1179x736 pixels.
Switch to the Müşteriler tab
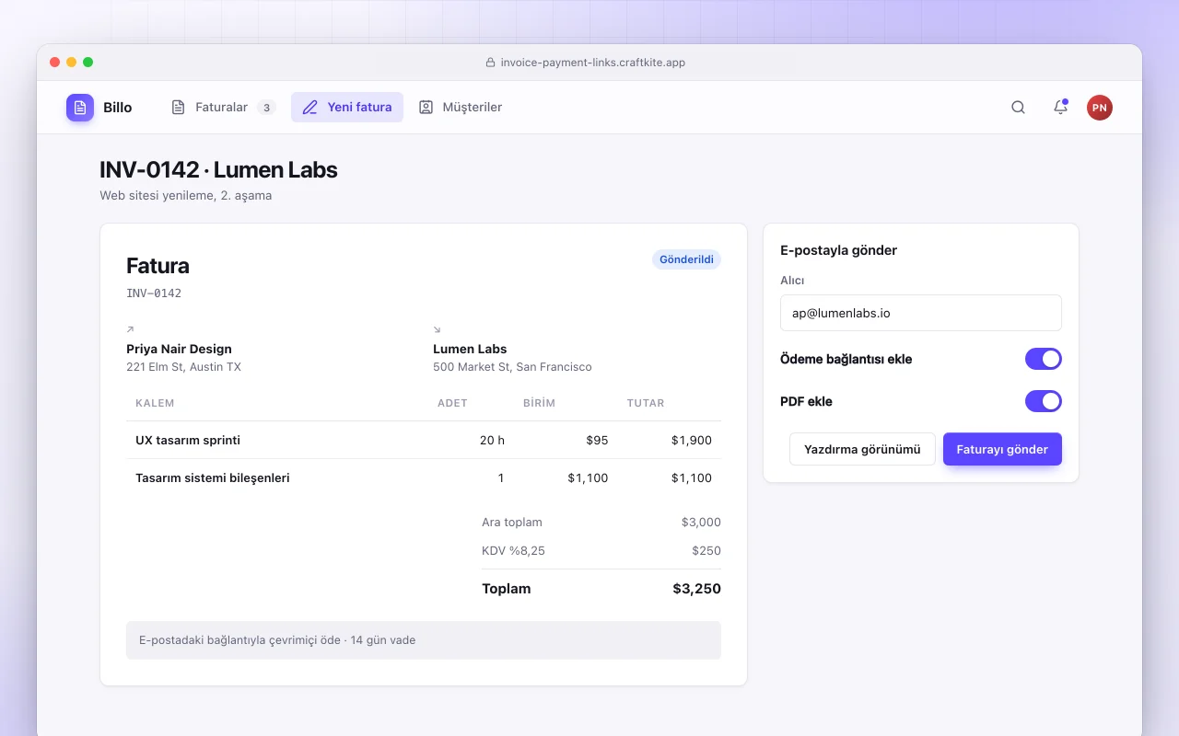[461, 108]
